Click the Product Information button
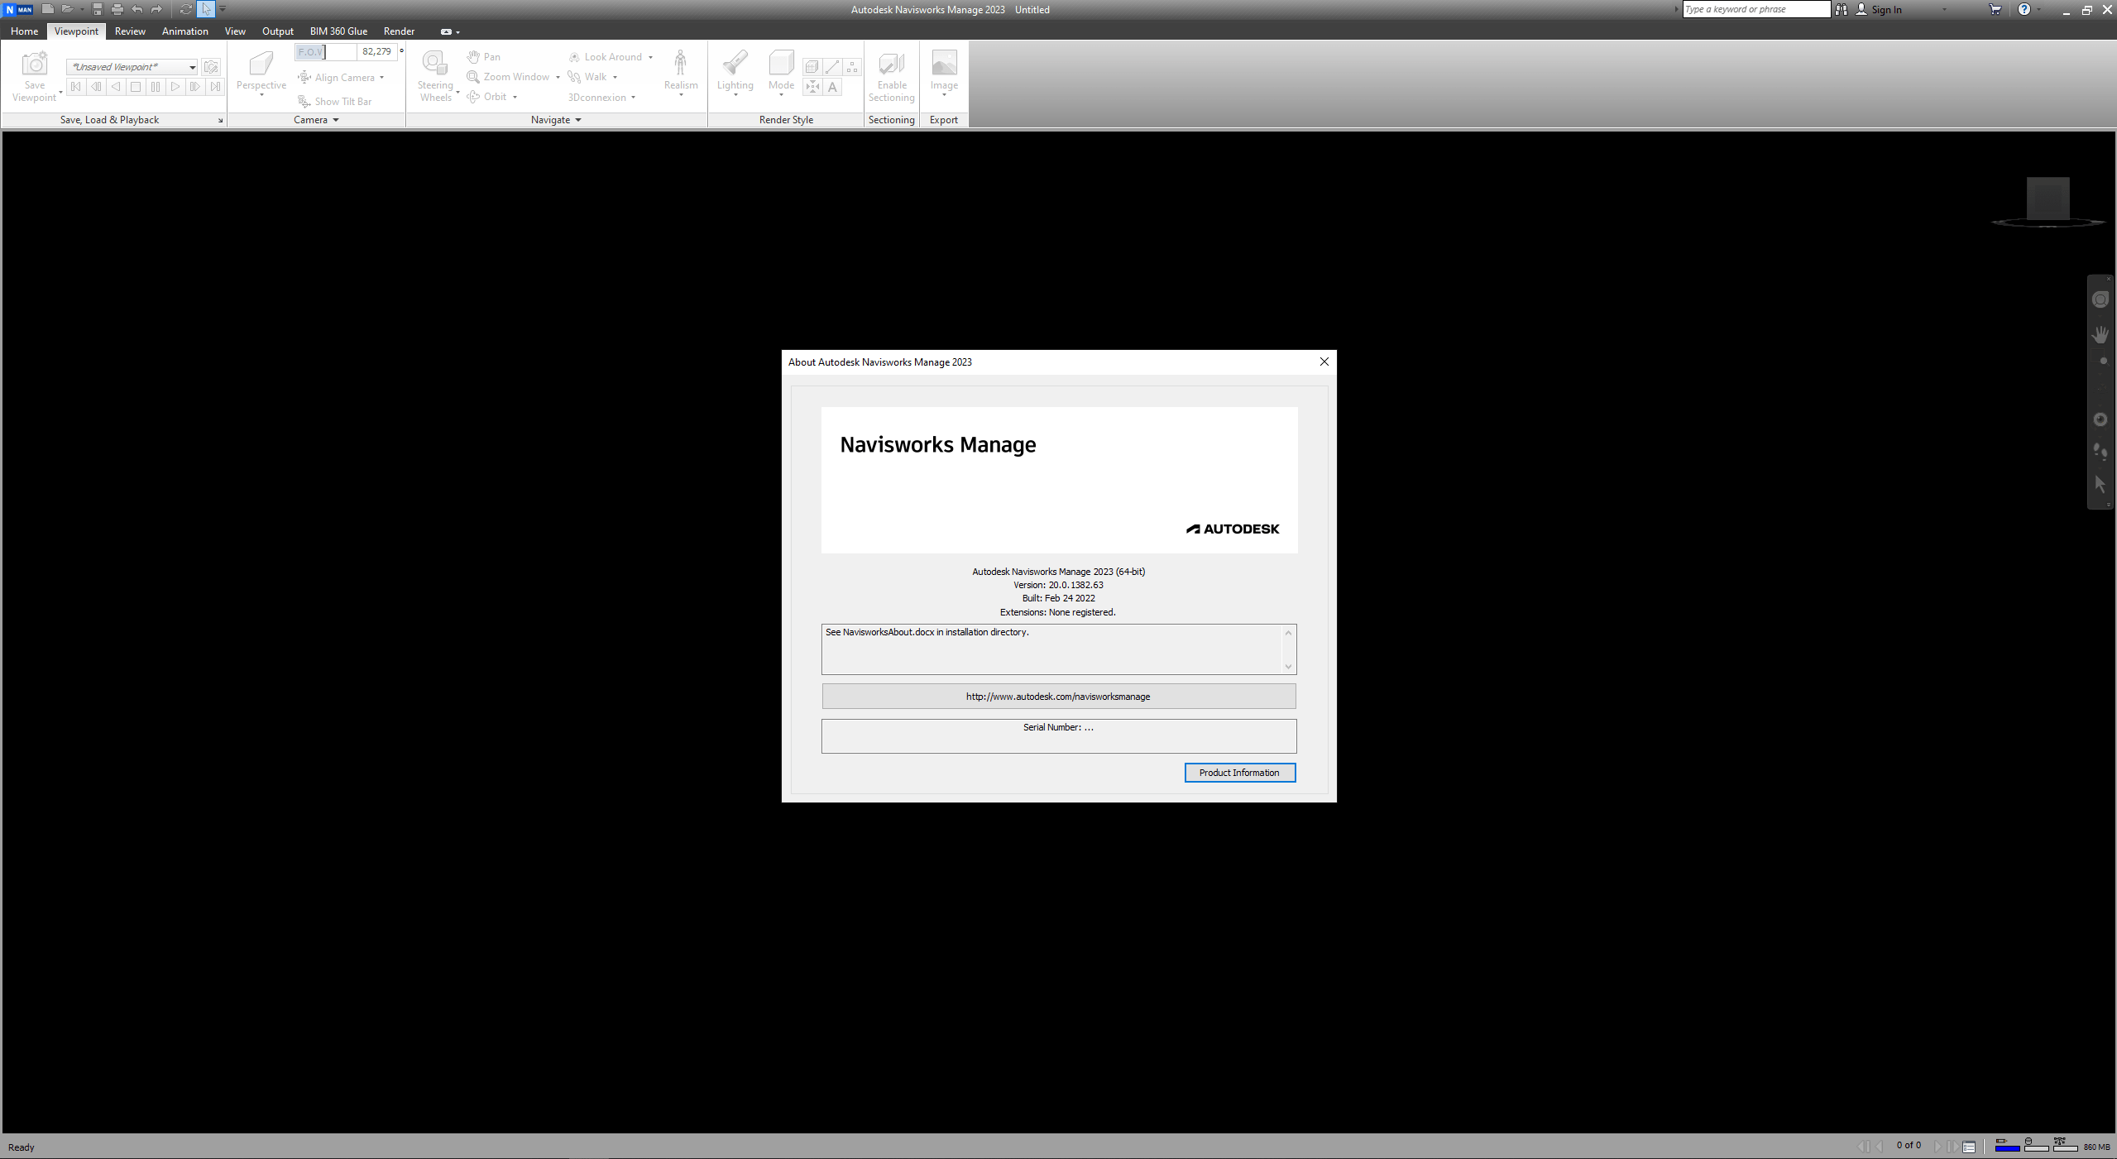The height and width of the screenshot is (1159, 2117). tap(1239, 772)
